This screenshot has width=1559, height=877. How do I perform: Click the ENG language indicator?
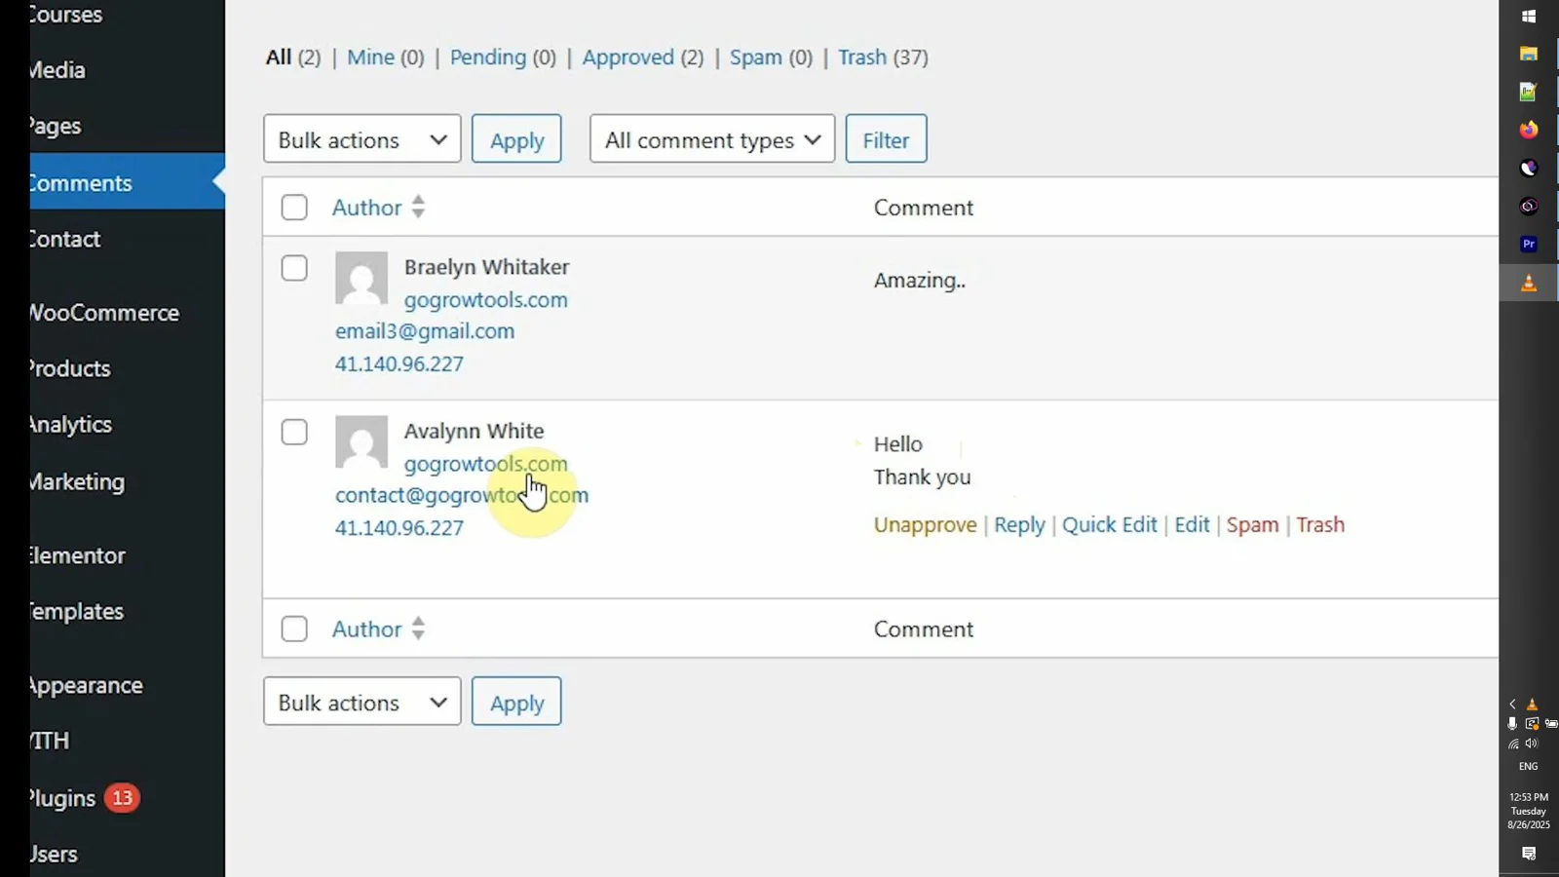pyautogui.click(x=1529, y=766)
